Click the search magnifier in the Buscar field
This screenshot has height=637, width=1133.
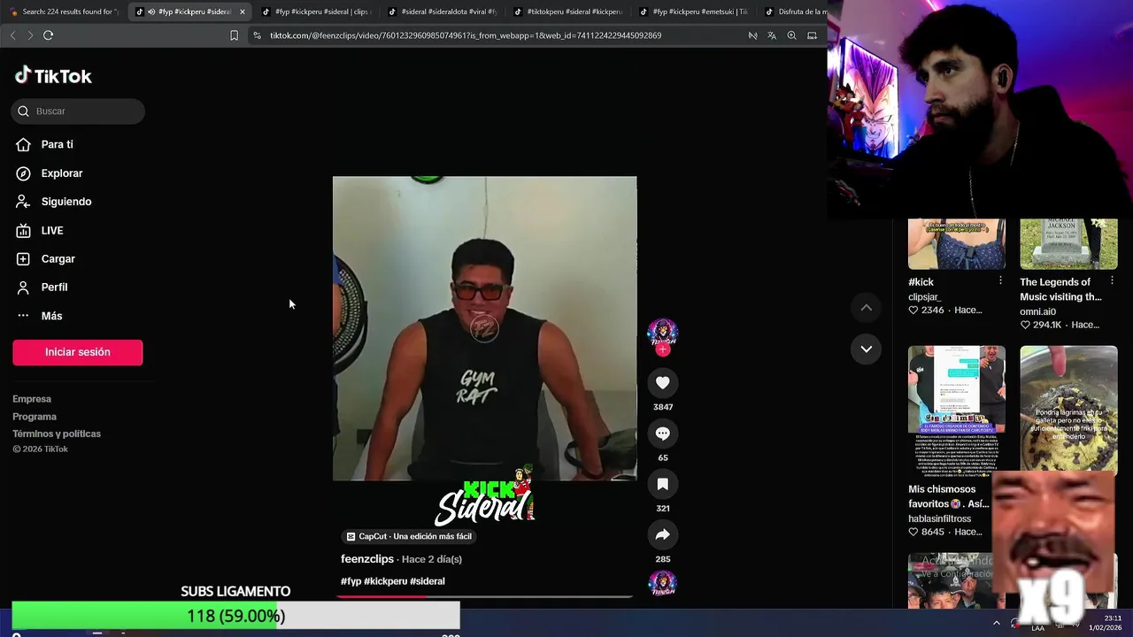pyautogui.click(x=24, y=111)
